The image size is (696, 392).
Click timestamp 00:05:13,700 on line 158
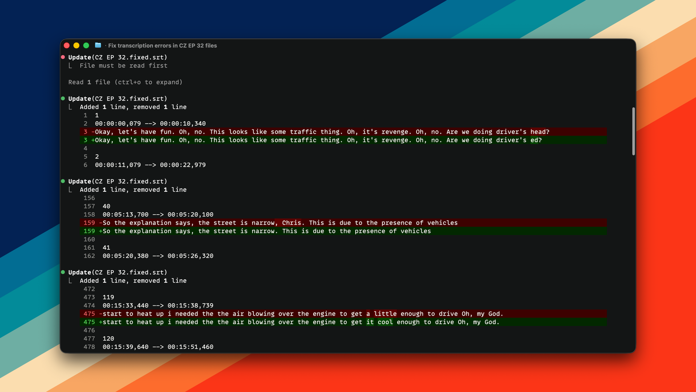pyautogui.click(x=125, y=214)
